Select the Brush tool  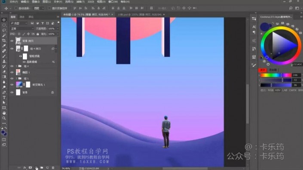4,56
